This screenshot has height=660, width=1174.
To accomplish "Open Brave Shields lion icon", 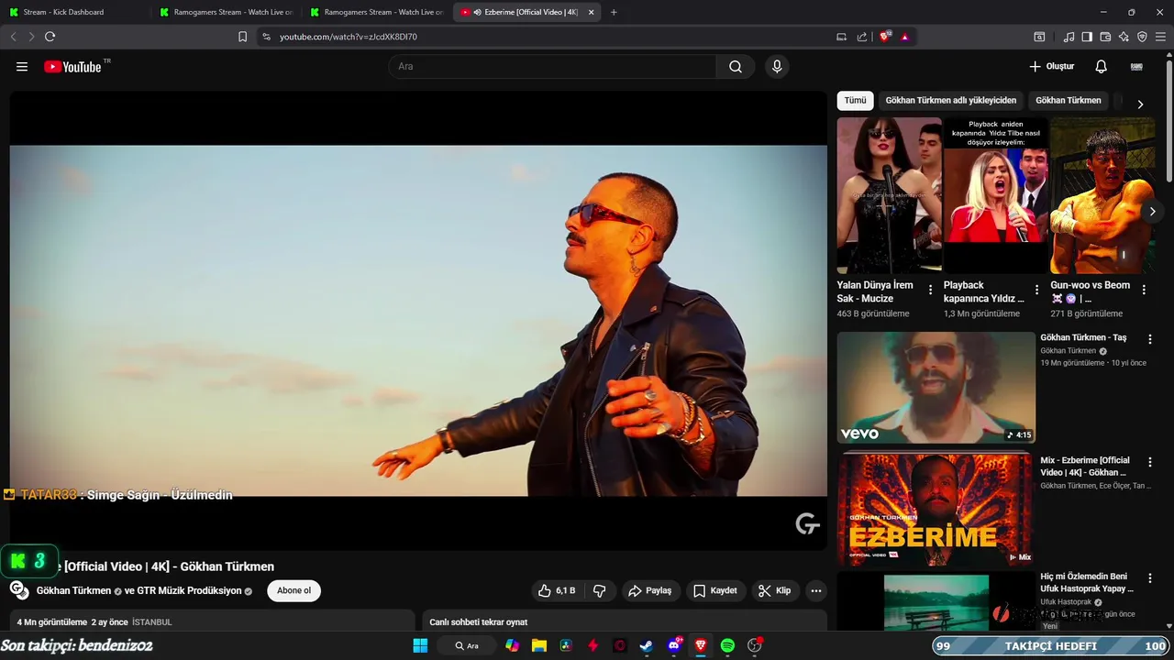I will pyautogui.click(x=885, y=37).
